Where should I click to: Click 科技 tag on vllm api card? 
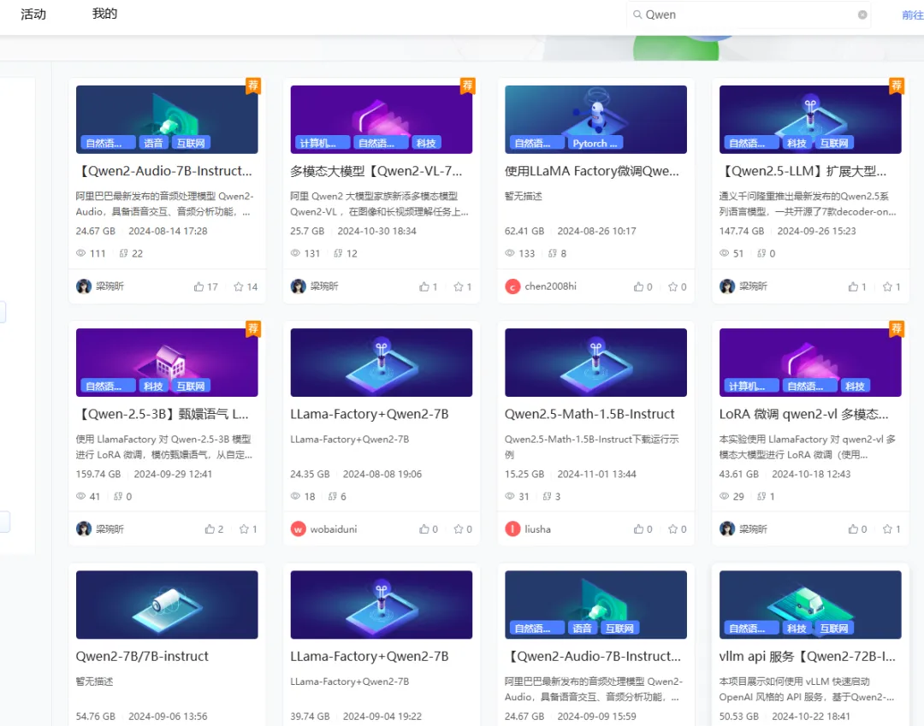pos(797,629)
